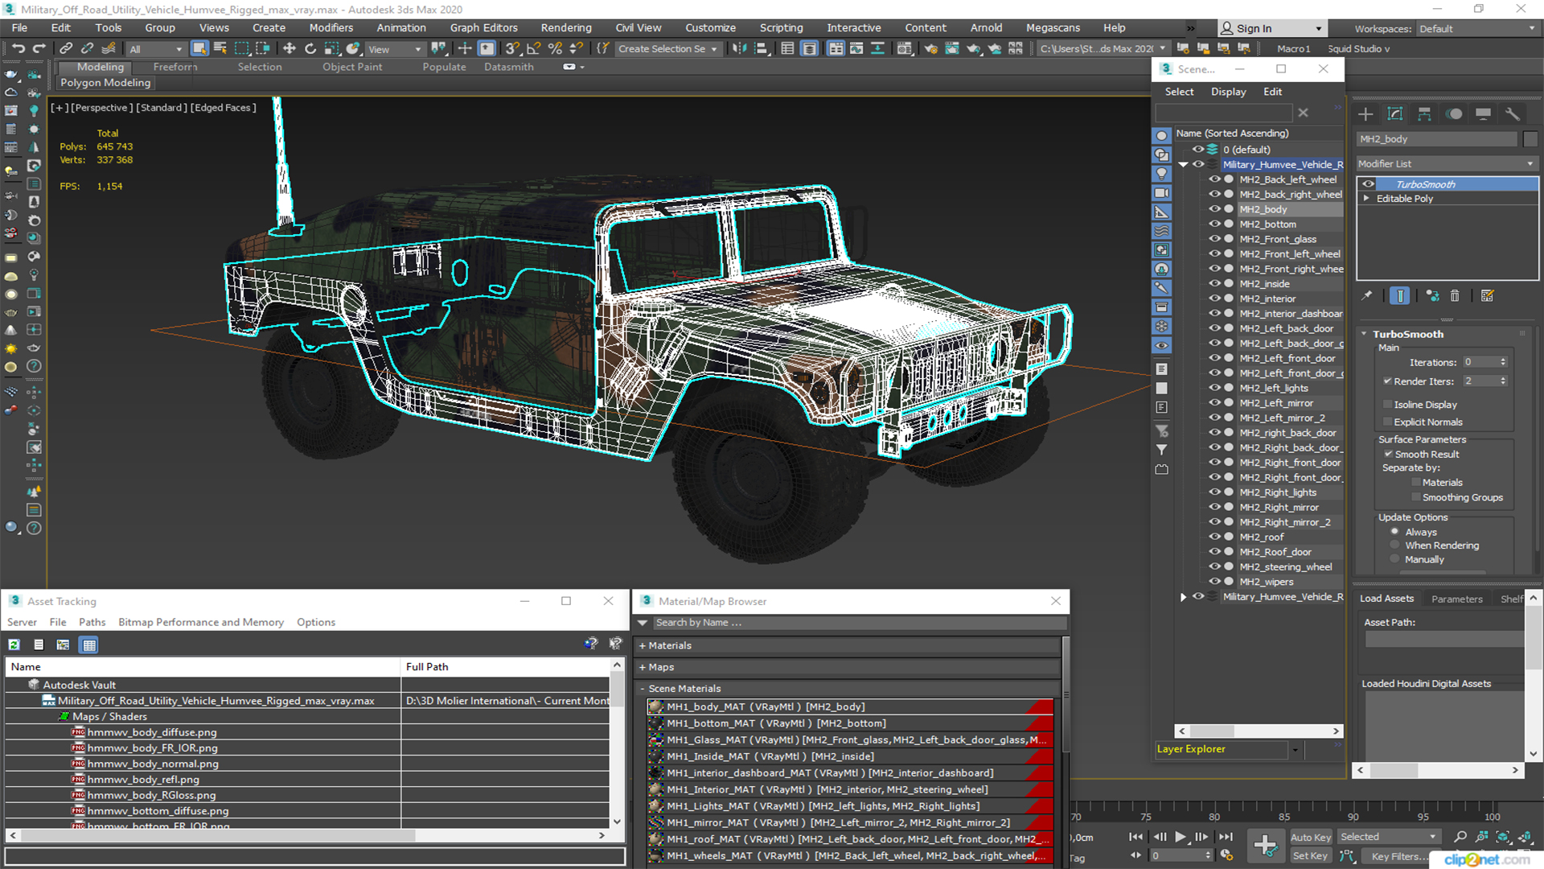Toggle Show End Result icon in modifier stack
1544x869 pixels.
pyautogui.click(x=1400, y=296)
